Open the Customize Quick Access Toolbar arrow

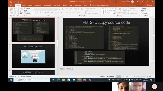point(25,2)
